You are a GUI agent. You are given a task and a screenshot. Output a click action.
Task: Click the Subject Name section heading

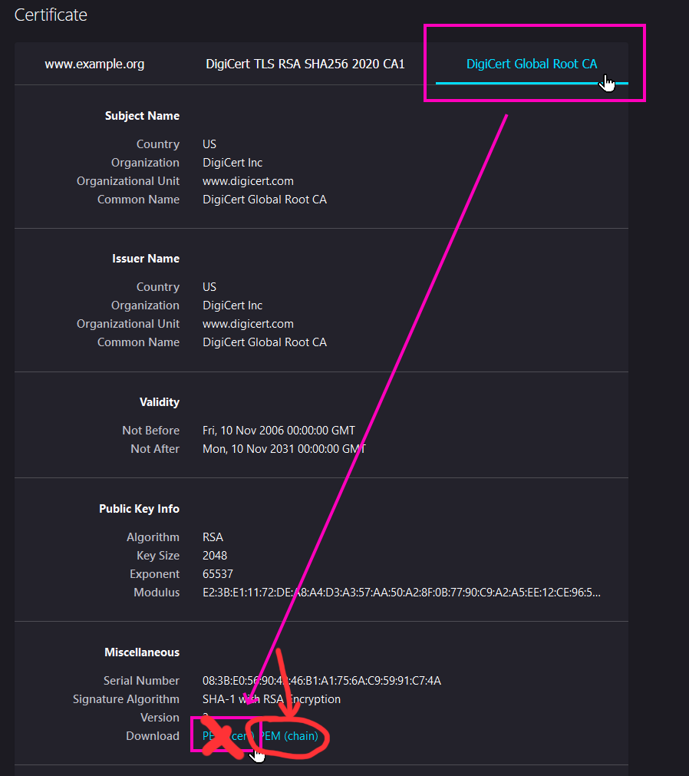pos(142,116)
